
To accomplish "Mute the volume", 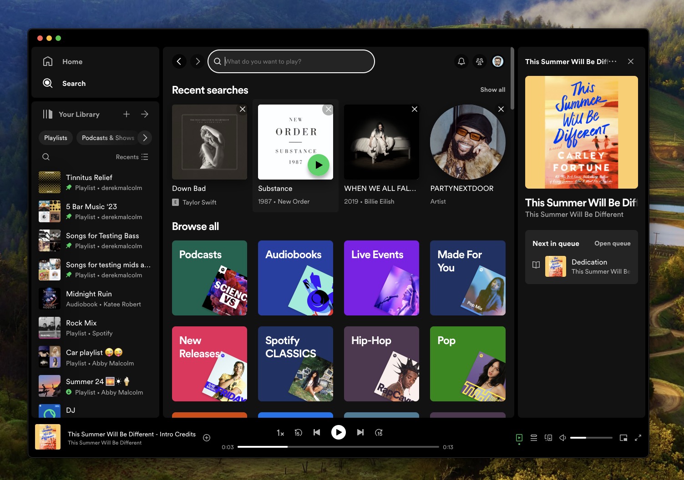I will 563,438.
